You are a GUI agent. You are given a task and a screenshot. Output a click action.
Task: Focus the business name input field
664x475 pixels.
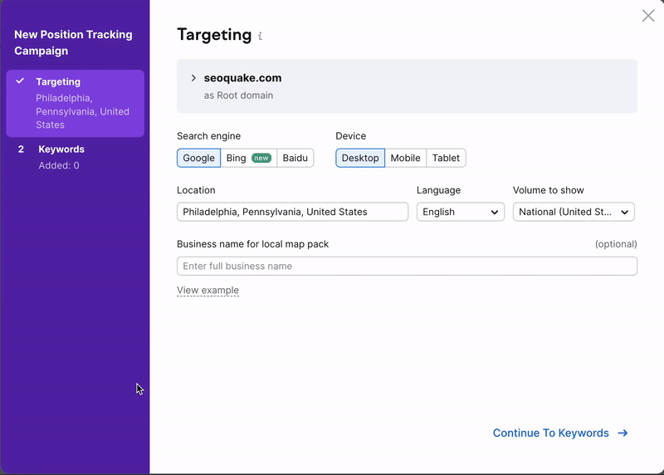407,266
